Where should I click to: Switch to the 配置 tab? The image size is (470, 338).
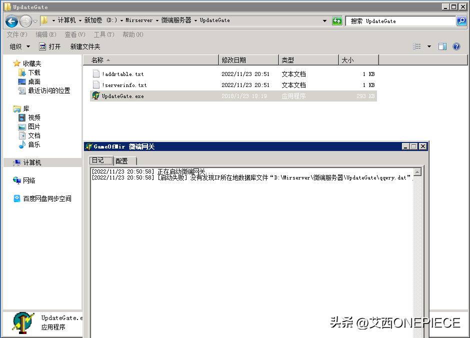[x=125, y=161]
